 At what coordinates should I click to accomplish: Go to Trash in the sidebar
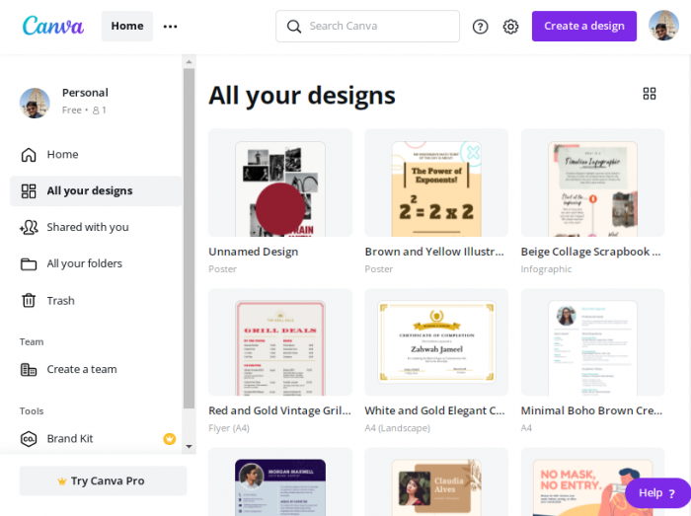click(x=60, y=301)
